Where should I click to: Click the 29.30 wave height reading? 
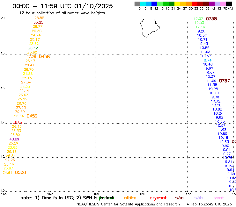(20, 112)
